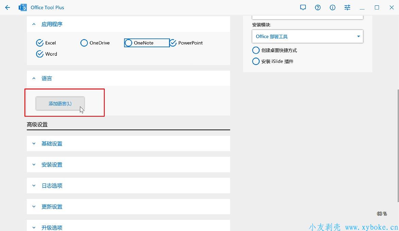399x231 pixels.
Task: Uncheck the Word application checkbox
Action: [40, 54]
